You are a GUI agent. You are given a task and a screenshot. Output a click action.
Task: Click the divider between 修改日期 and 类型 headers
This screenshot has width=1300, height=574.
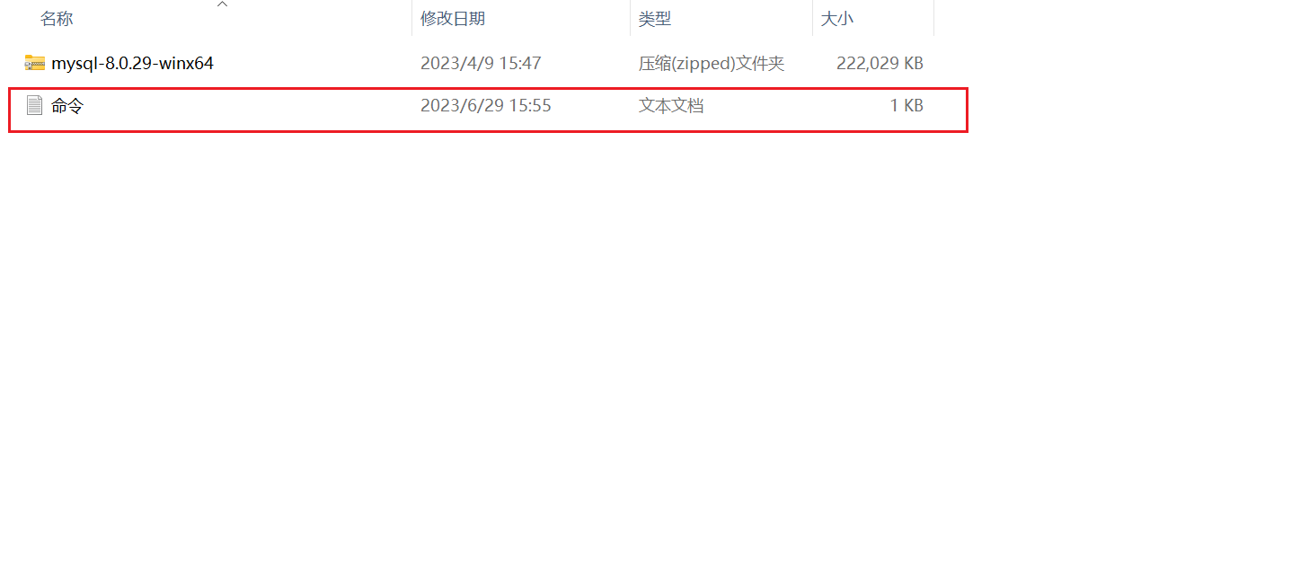coord(631,18)
